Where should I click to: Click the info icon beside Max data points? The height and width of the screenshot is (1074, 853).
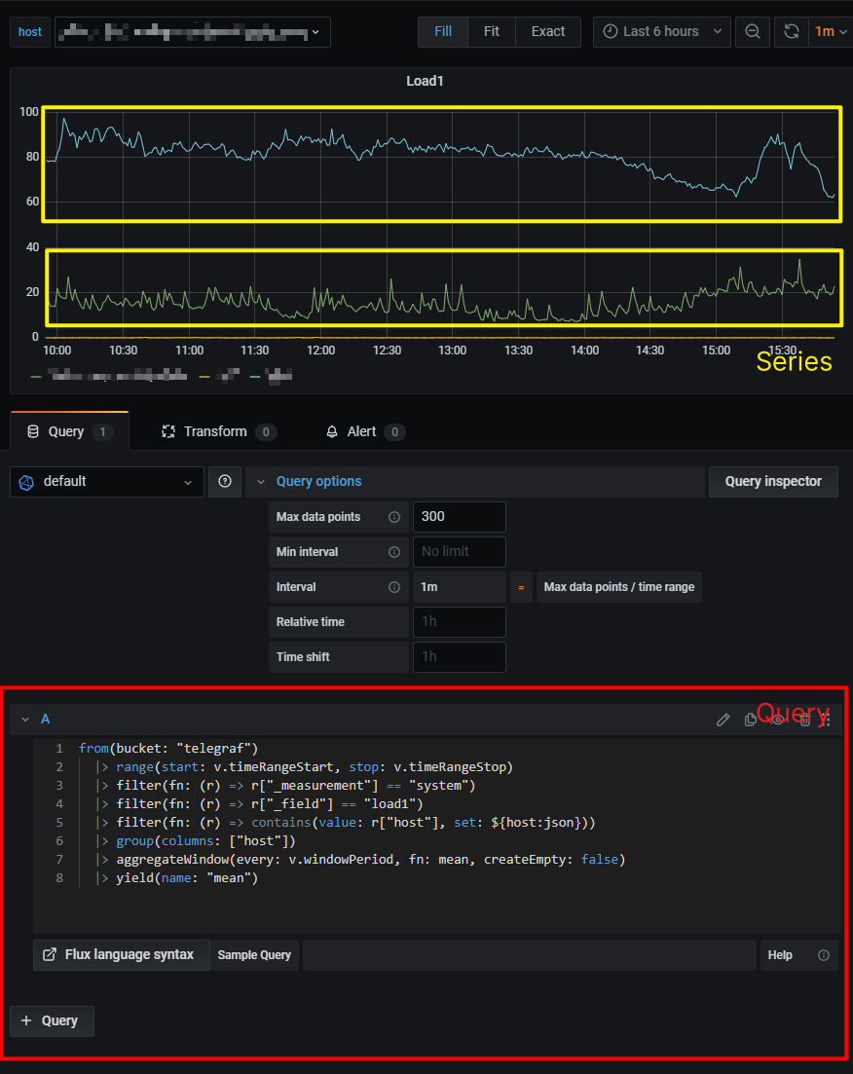pyautogui.click(x=394, y=517)
